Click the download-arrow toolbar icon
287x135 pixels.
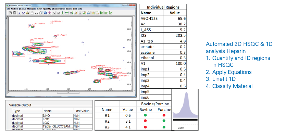(x=80, y=13)
